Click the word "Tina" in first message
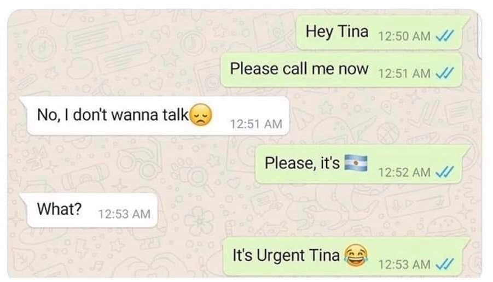Screen dimensions: 493x282 [353, 31]
